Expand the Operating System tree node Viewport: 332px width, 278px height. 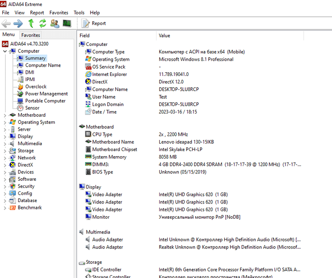[5, 122]
